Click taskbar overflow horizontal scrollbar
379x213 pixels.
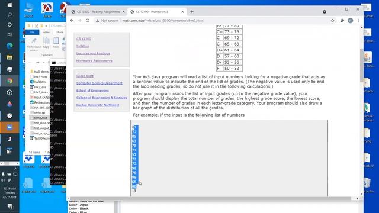[x=9, y=163]
